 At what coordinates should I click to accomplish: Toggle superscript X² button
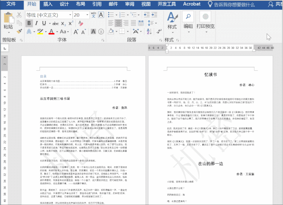click(x=71, y=23)
